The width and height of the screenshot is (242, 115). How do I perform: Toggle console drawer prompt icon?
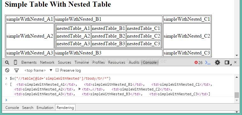pyautogui.click(x=208, y=62)
